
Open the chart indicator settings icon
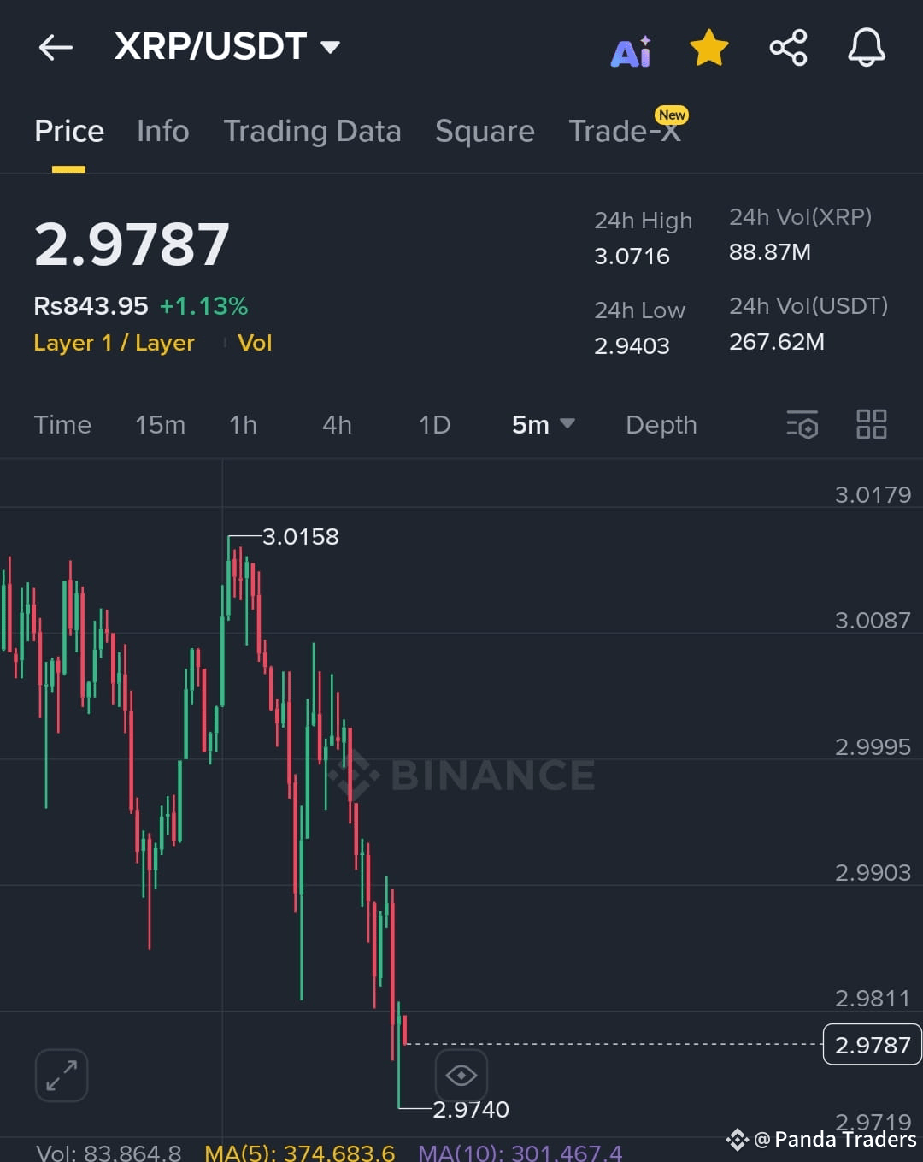[802, 424]
